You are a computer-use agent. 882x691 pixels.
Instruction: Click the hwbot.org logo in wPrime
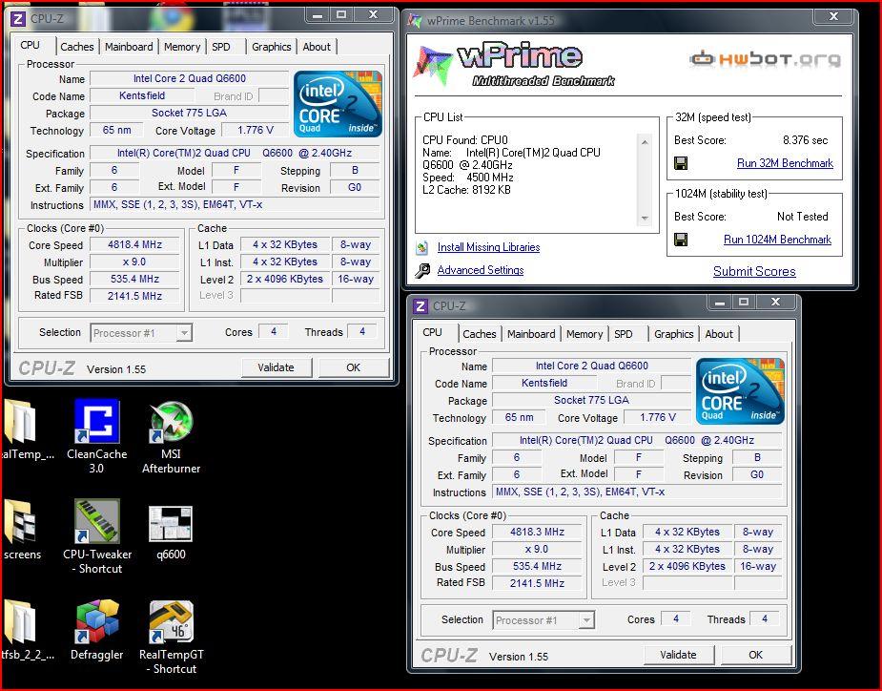tap(765, 58)
